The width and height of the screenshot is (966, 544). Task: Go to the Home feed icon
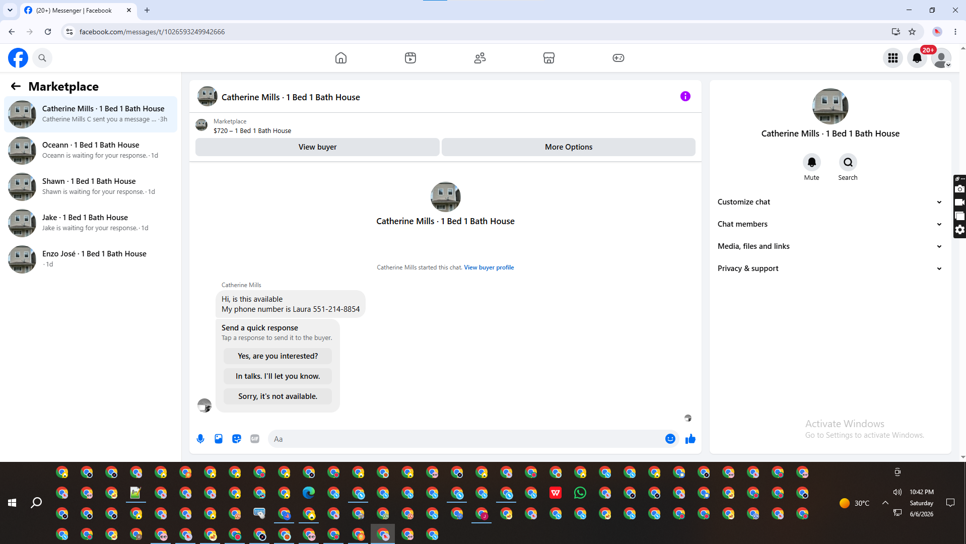pyautogui.click(x=341, y=58)
